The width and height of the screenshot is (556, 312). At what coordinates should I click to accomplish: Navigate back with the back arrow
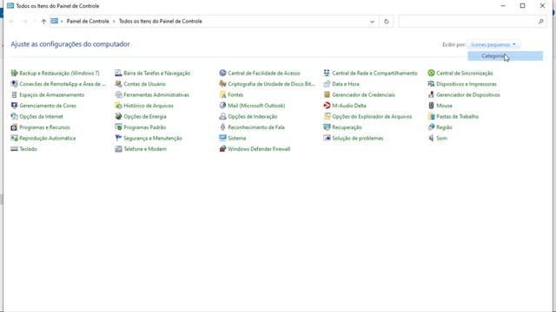pyautogui.click(x=11, y=22)
